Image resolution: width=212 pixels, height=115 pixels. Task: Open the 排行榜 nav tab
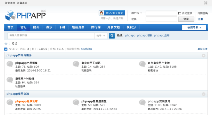[96, 27]
